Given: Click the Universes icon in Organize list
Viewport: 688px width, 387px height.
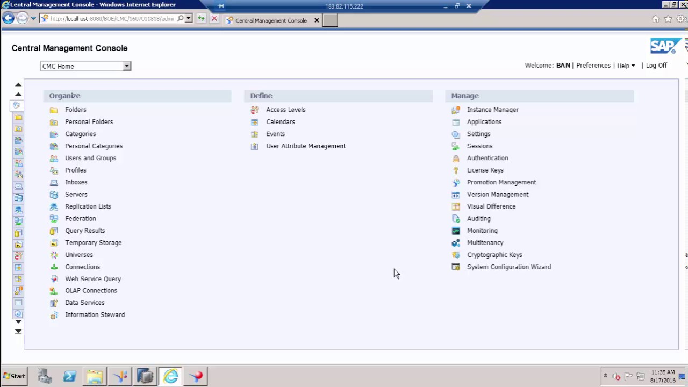Looking at the screenshot, I should pyautogui.click(x=54, y=255).
